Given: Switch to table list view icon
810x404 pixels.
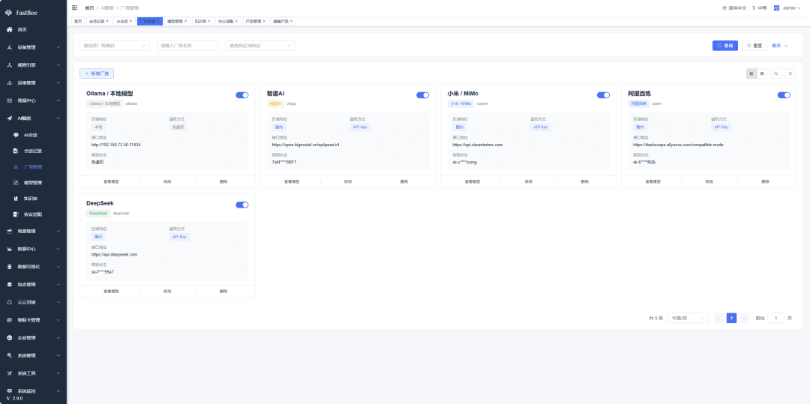Looking at the screenshot, I should point(762,73).
